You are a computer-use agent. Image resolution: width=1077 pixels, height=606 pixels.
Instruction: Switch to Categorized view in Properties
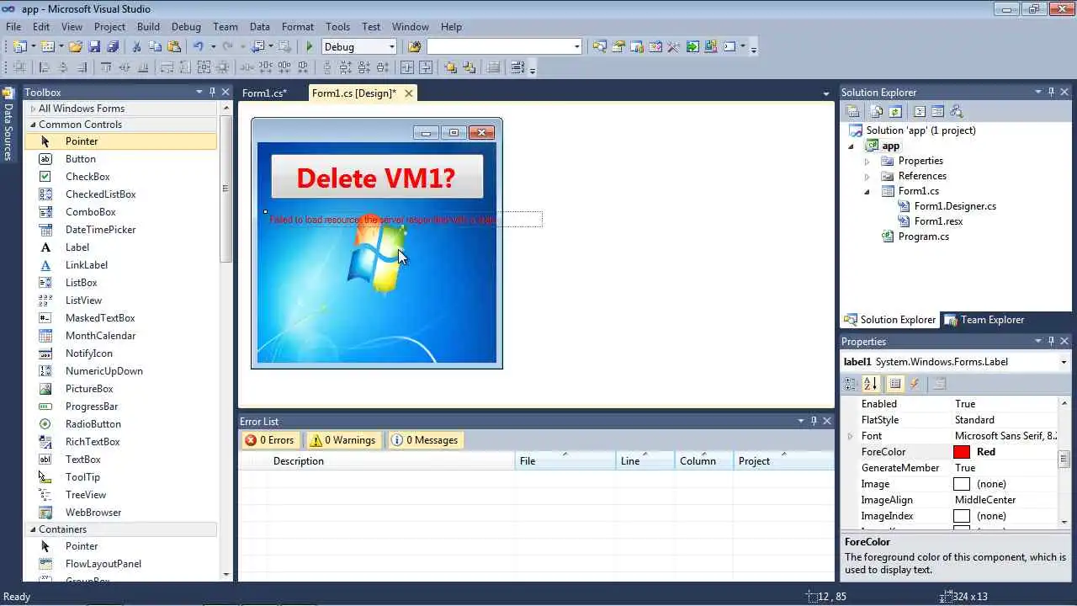point(851,384)
